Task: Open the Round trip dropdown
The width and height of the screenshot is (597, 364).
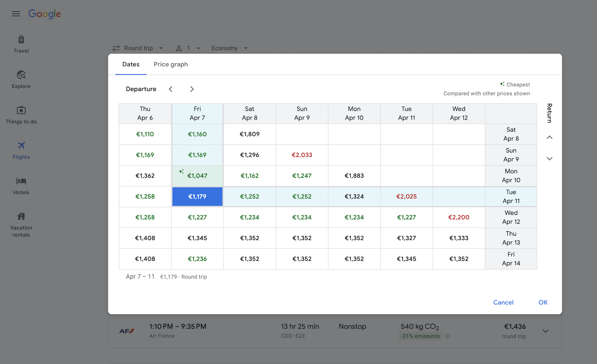Action: 138,48
